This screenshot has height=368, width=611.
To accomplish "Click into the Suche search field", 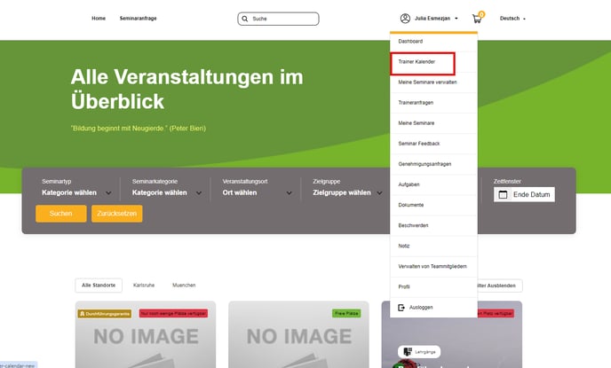I will (282, 19).
